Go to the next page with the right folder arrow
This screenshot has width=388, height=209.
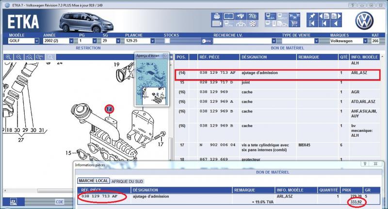(x=336, y=16)
